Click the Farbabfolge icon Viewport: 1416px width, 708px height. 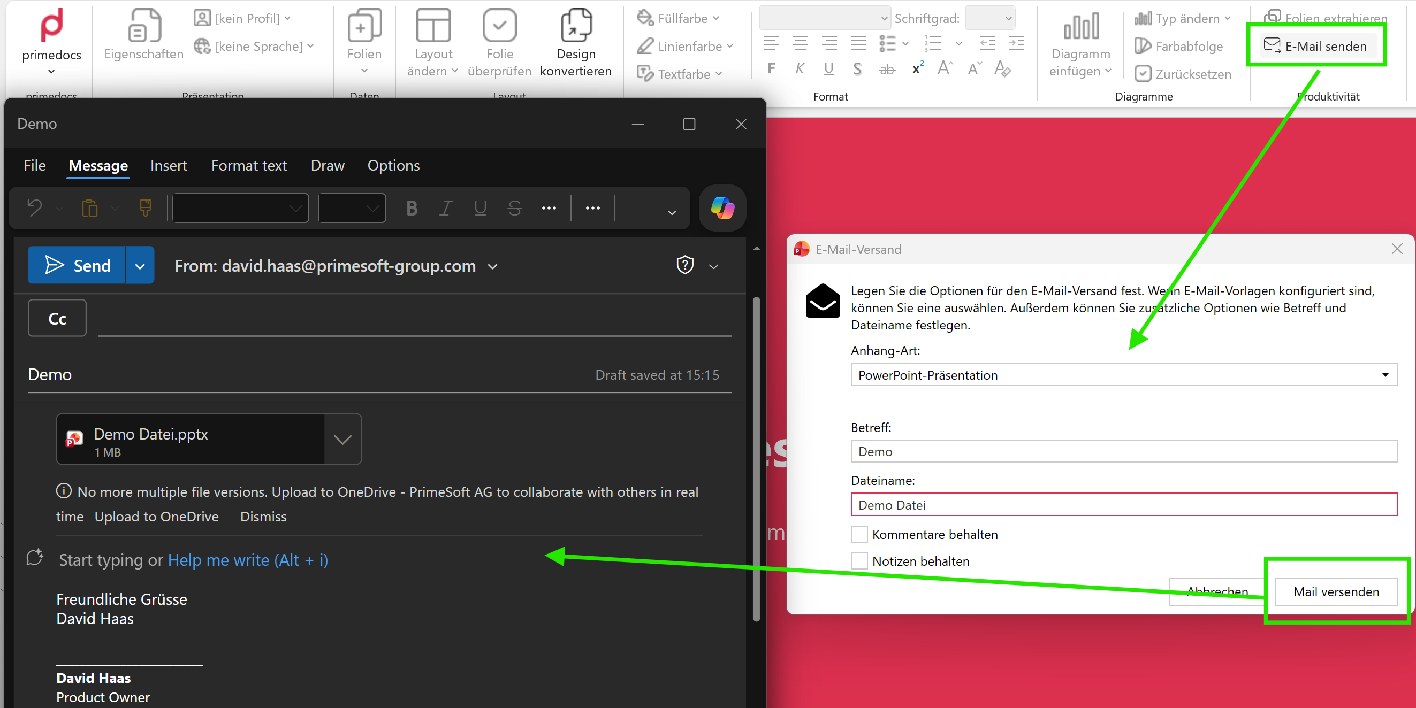click(x=1142, y=46)
